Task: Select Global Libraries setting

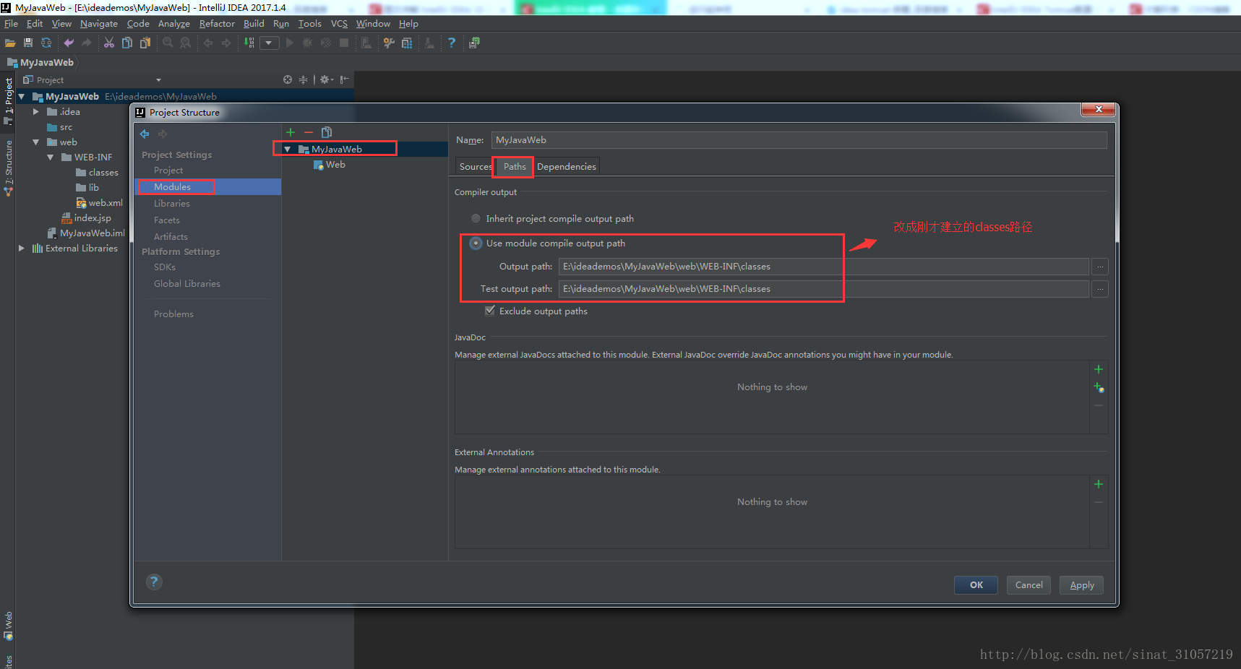Action: coord(187,284)
